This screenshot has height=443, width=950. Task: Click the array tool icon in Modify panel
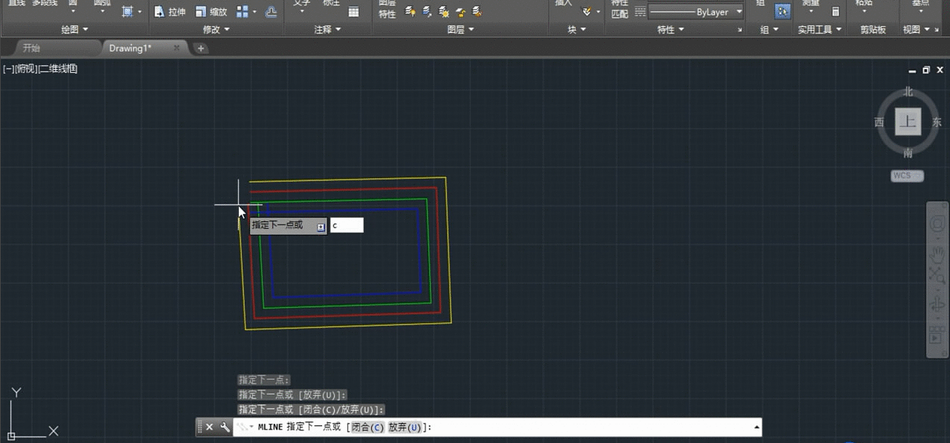click(x=243, y=12)
